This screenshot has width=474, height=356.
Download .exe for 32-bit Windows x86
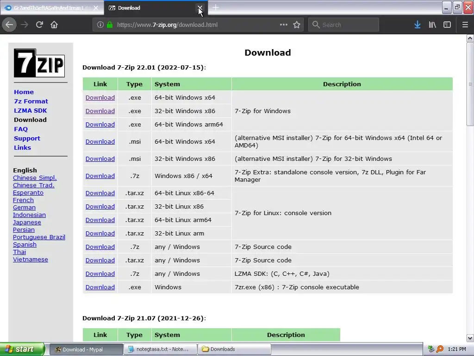click(100, 111)
